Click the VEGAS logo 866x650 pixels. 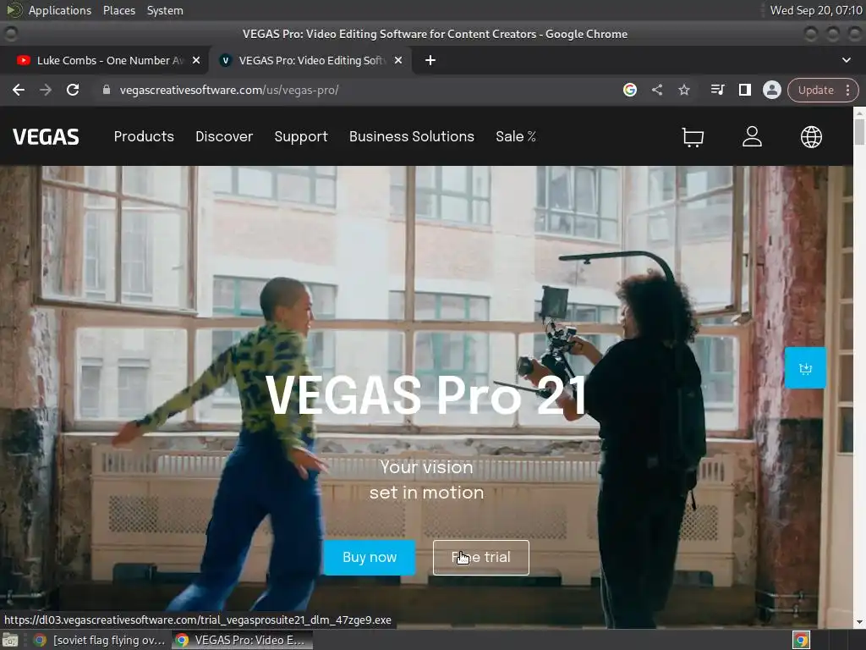click(x=46, y=137)
